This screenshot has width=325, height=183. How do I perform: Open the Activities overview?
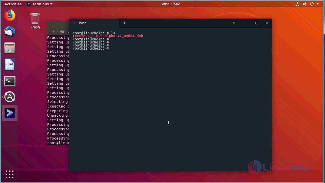(13, 4)
